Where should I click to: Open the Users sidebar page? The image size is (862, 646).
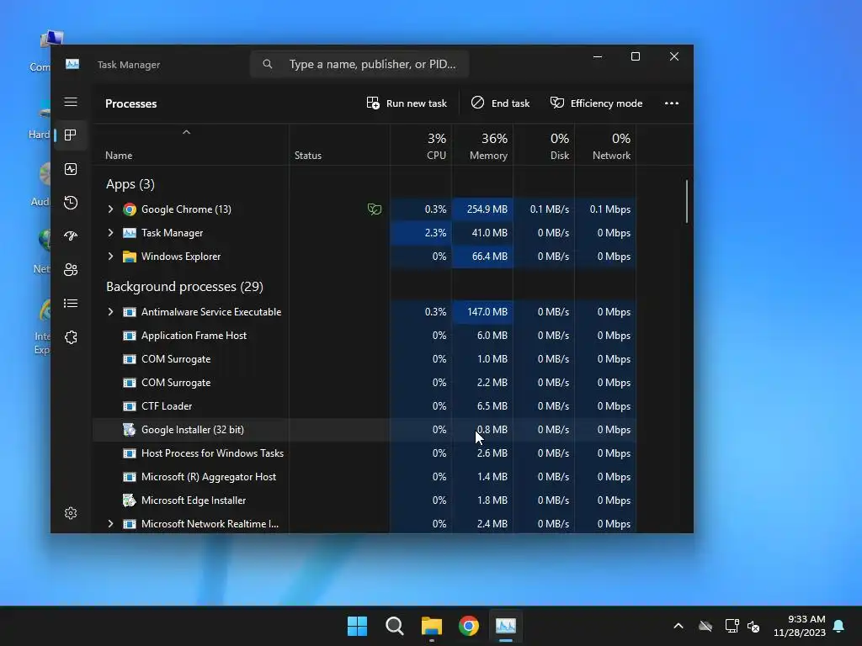71,270
